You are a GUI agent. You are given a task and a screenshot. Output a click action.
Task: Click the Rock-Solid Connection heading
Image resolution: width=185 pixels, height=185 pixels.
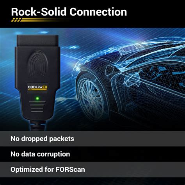[69, 12]
